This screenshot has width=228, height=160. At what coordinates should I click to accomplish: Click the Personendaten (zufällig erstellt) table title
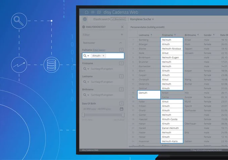tap(148, 27)
